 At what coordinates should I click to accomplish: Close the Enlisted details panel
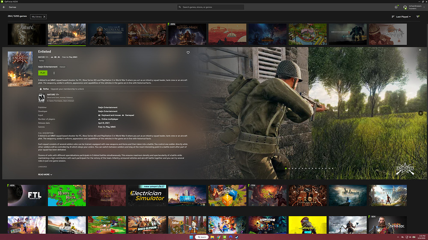pos(420,50)
